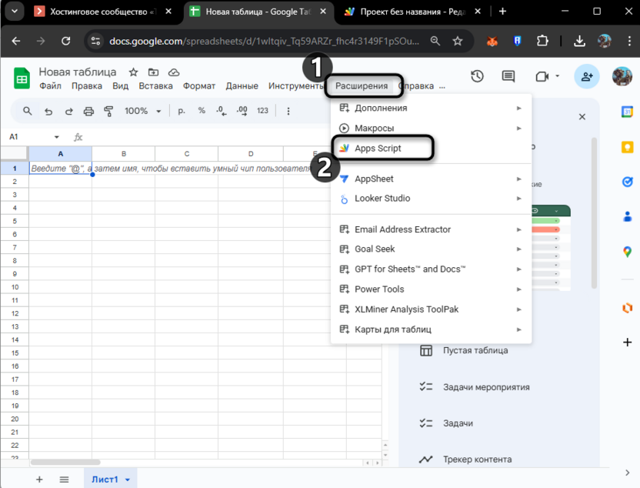The image size is (640, 488).
Task: Click the Undo icon
Action: (x=48, y=111)
